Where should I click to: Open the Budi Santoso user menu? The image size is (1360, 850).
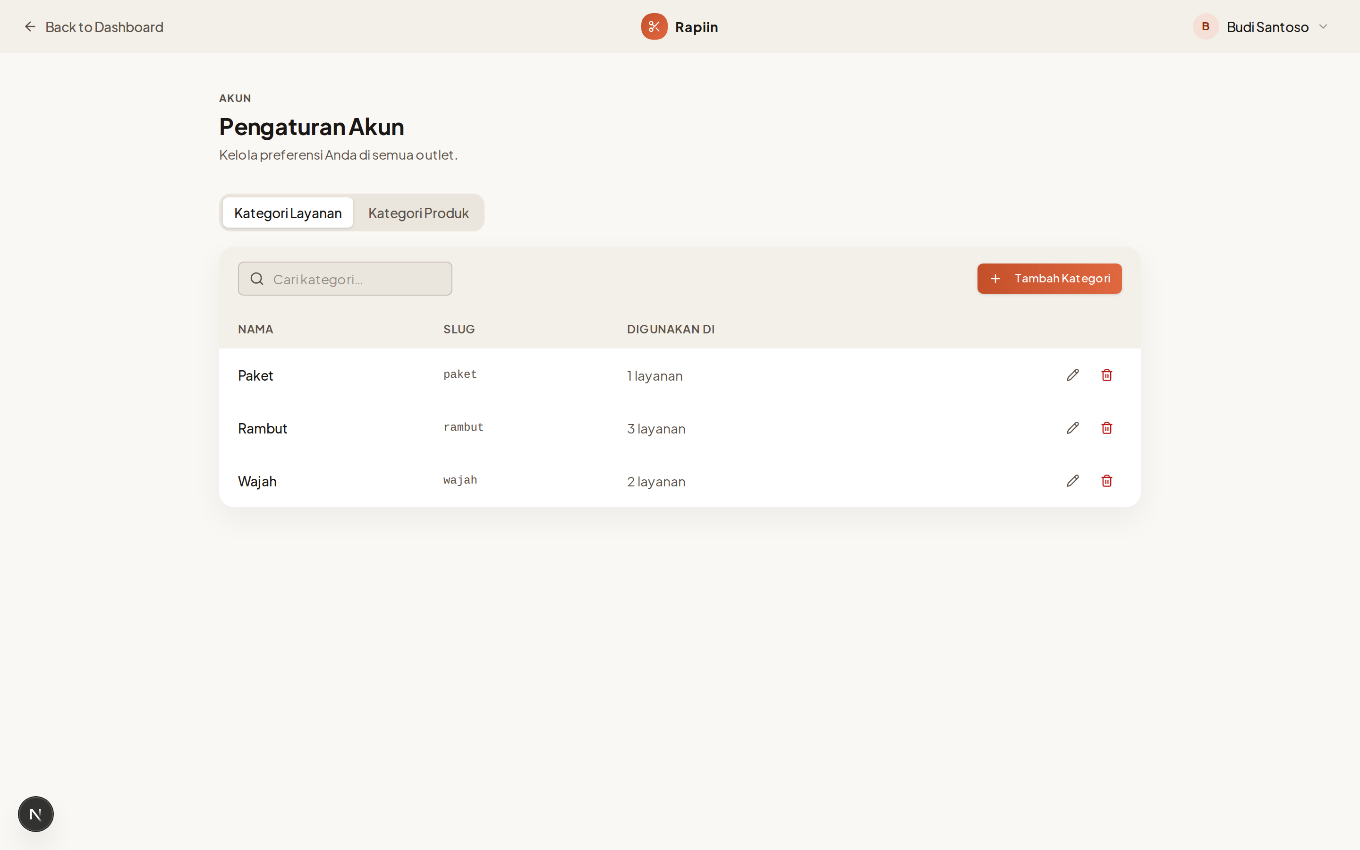pyautogui.click(x=1267, y=27)
